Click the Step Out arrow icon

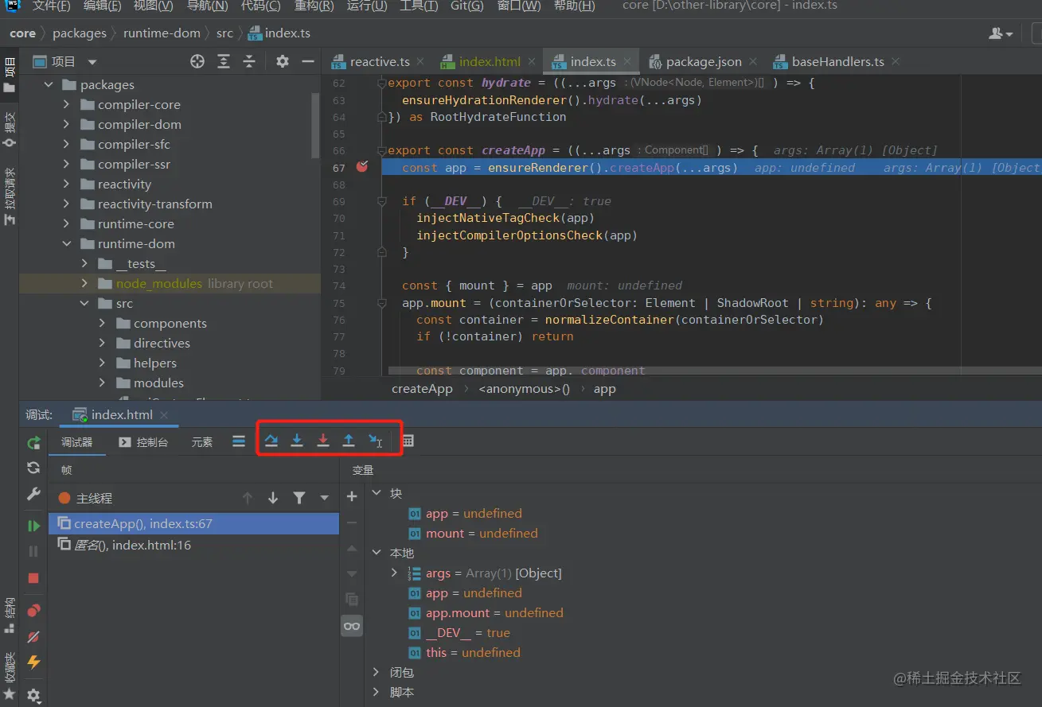pyautogui.click(x=349, y=441)
